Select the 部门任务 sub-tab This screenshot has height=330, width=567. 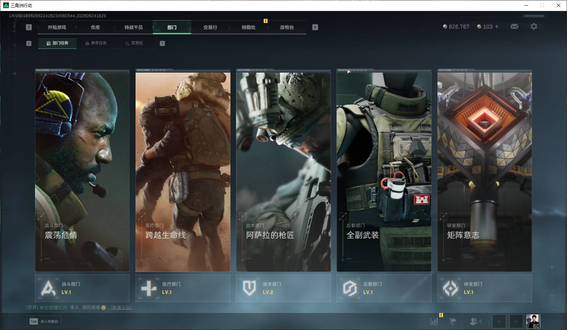click(x=57, y=43)
